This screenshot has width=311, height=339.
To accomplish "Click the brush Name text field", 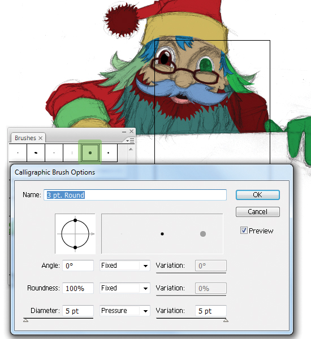I will [135, 195].
